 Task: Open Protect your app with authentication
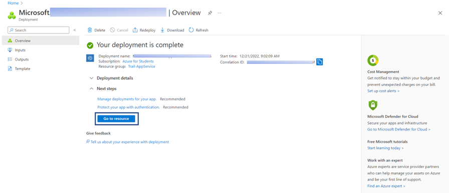pos(128,107)
